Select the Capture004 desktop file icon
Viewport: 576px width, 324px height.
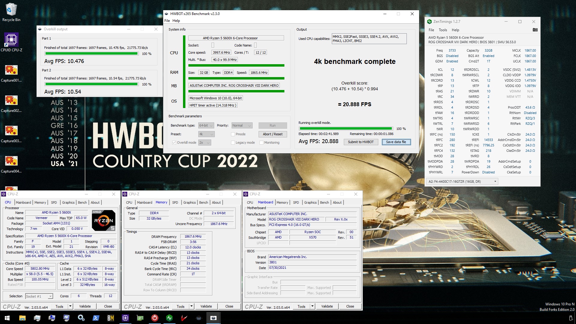tap(11, 164)
